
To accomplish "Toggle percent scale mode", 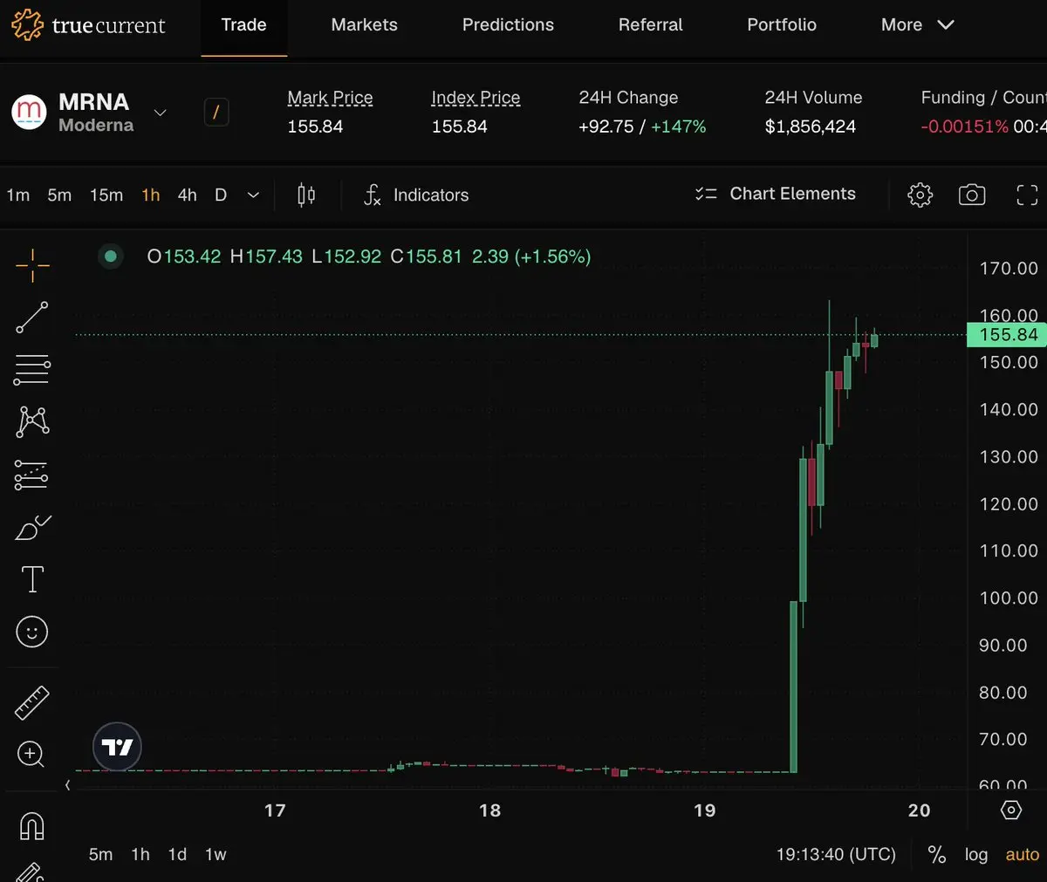I will pos(936,854).
